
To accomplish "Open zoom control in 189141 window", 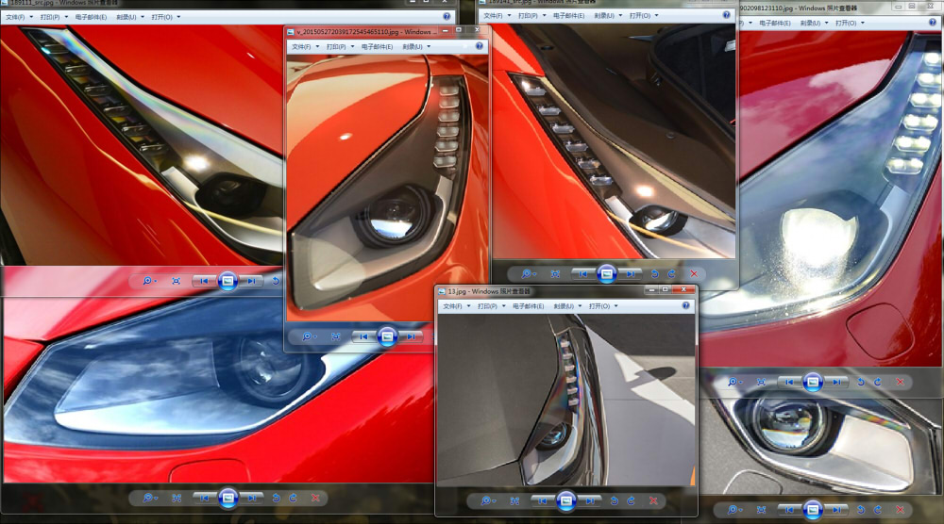I will (x=528, y=273).
